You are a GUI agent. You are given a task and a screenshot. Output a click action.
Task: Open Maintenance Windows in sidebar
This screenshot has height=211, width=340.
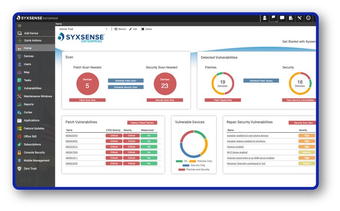coord(35,96)
